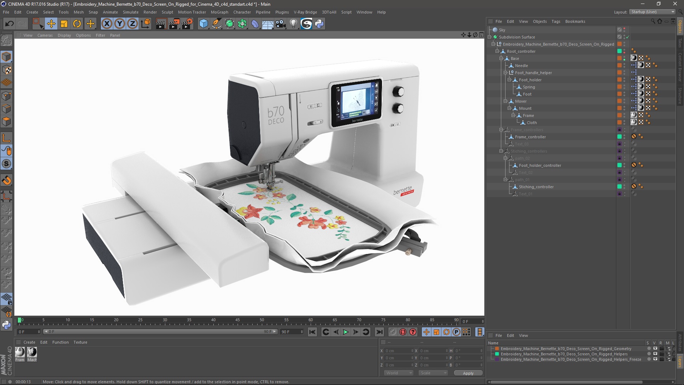
Task: Select the Needle object row
Action: [521, 66]
